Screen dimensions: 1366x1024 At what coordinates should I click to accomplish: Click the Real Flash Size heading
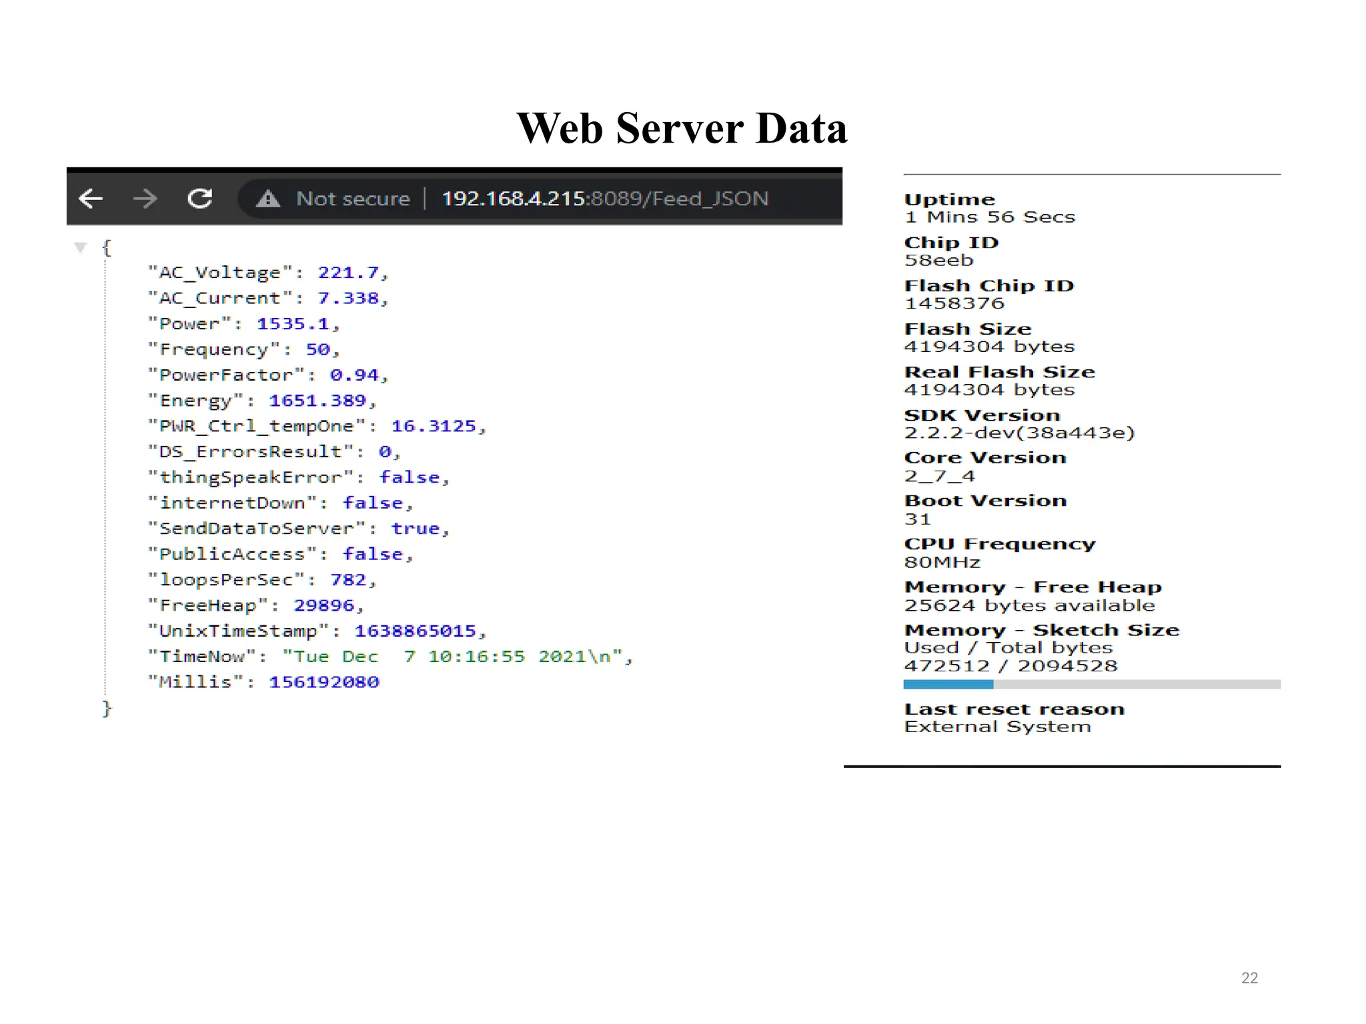(x=1000, y=372)
